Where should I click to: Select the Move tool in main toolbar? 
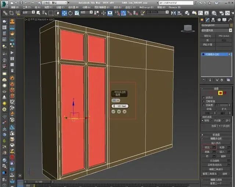point(65,13)
